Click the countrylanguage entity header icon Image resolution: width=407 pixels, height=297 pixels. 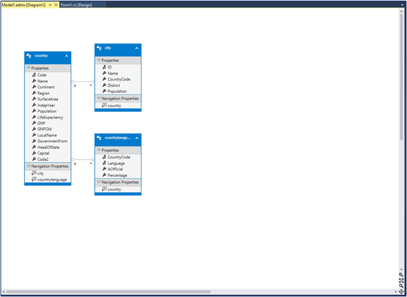coord(99,137)
